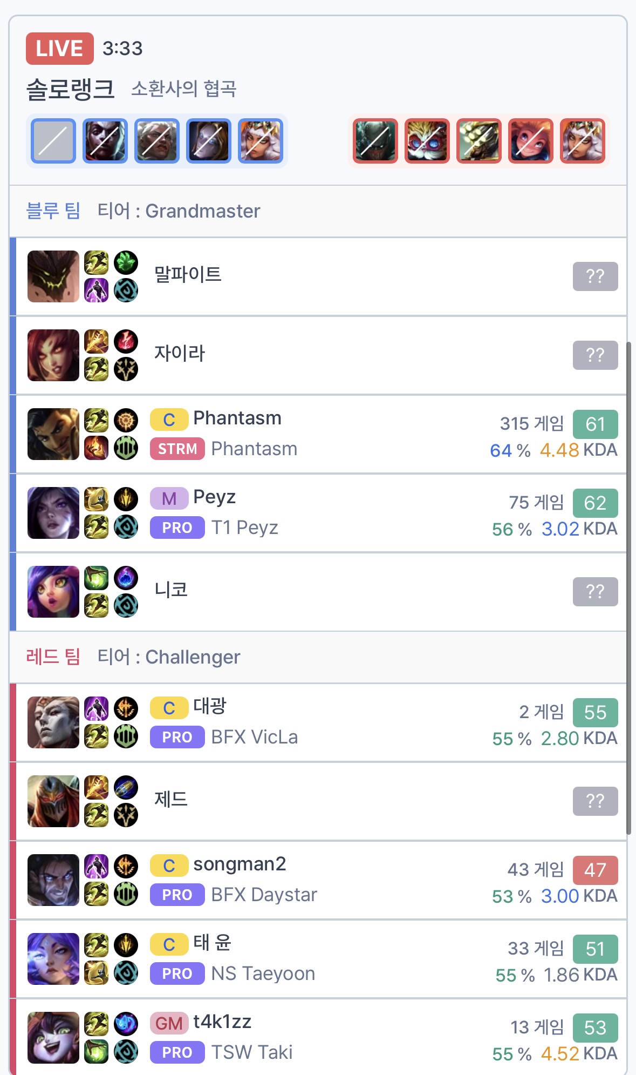Image resolution: width=636 pixels, height=1075 pixels.
Task: Click the Neeko champion portrait
Action: (x=53, y=592)
